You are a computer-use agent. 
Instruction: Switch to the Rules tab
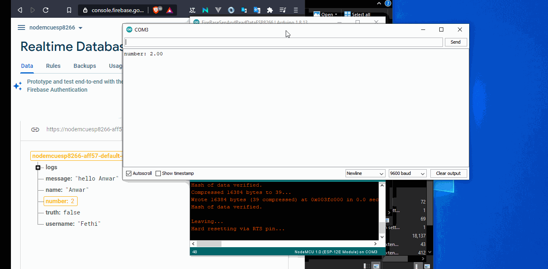tap(53, 66)
